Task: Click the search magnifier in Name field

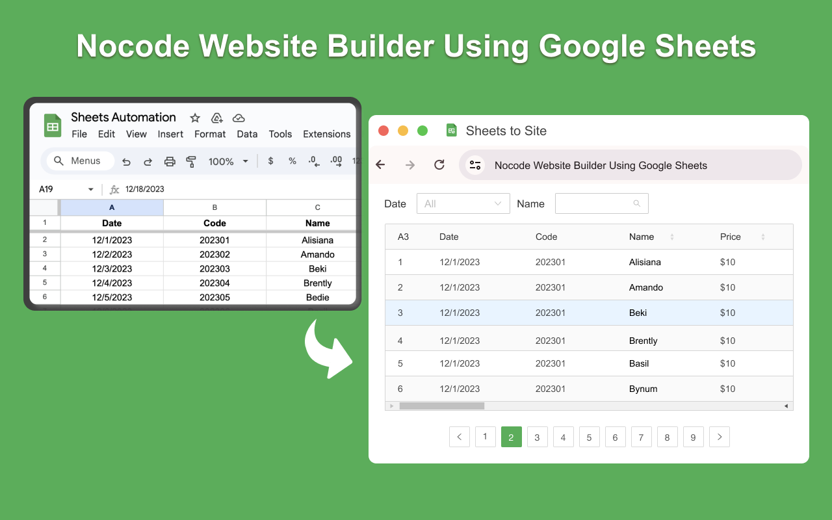Action: (x=637, y=203)
